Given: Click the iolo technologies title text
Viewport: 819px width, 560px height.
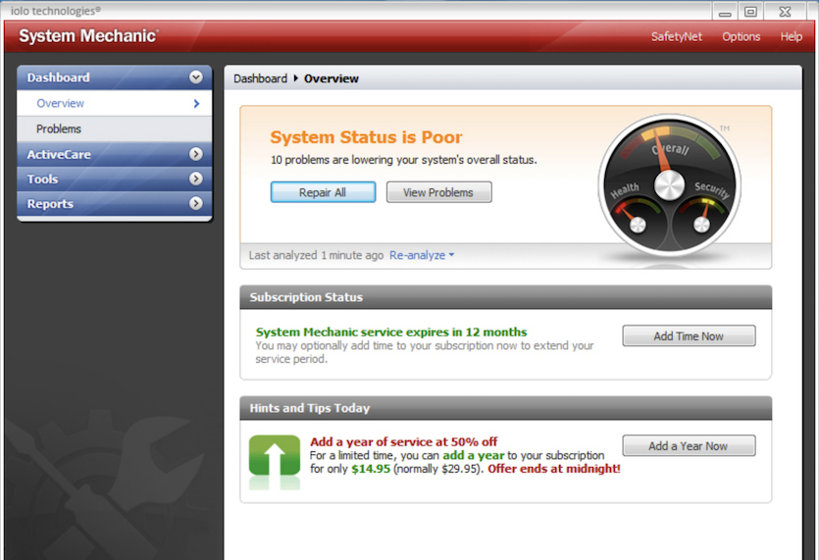Looking at the screenshot, I should tap(55, 11).
